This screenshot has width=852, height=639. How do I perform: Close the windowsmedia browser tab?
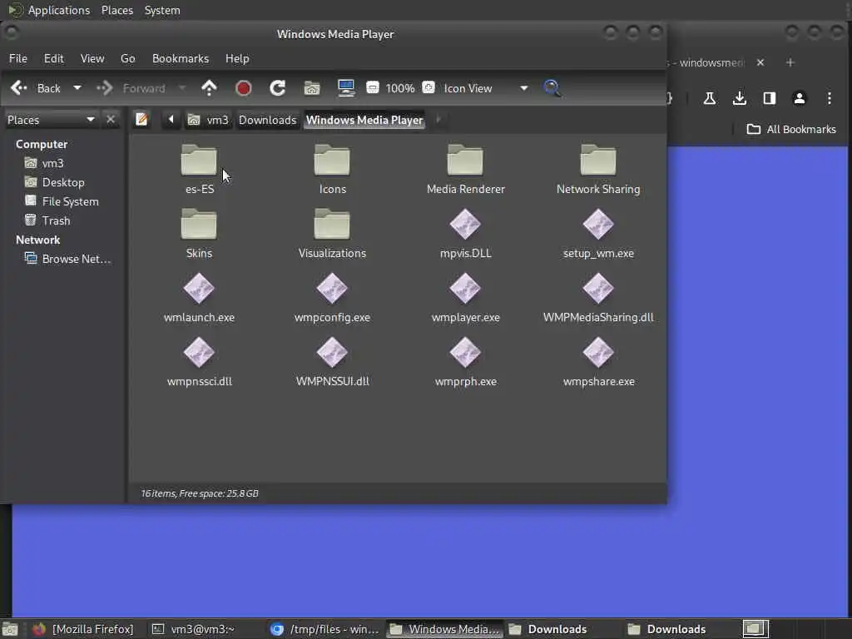(x=760, y=62)
